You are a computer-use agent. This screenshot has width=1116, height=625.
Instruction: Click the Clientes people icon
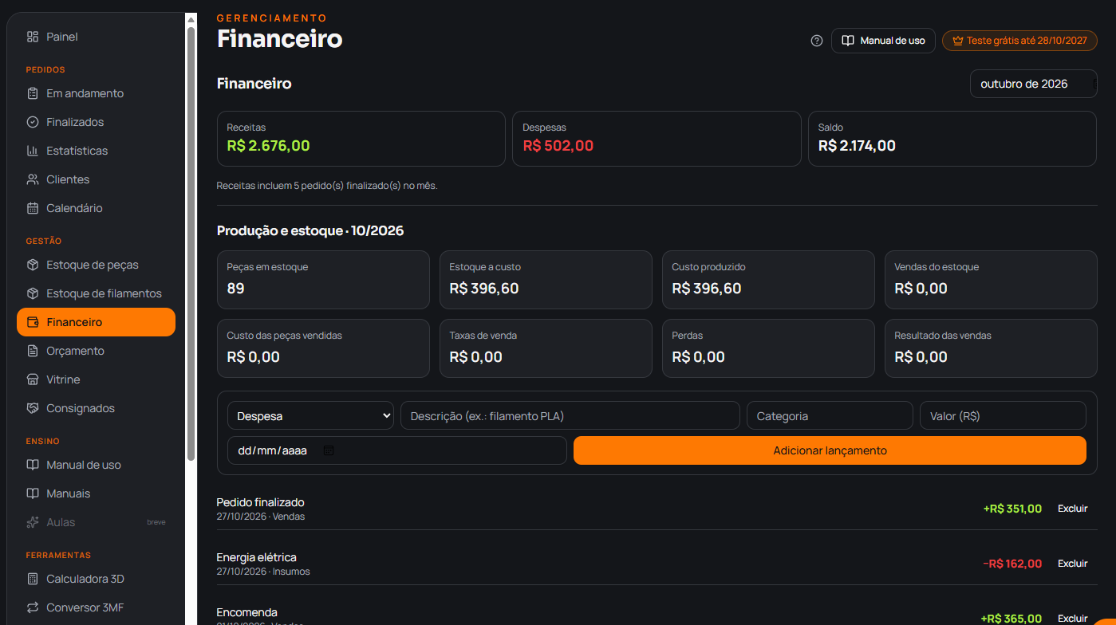pos(33,179)
